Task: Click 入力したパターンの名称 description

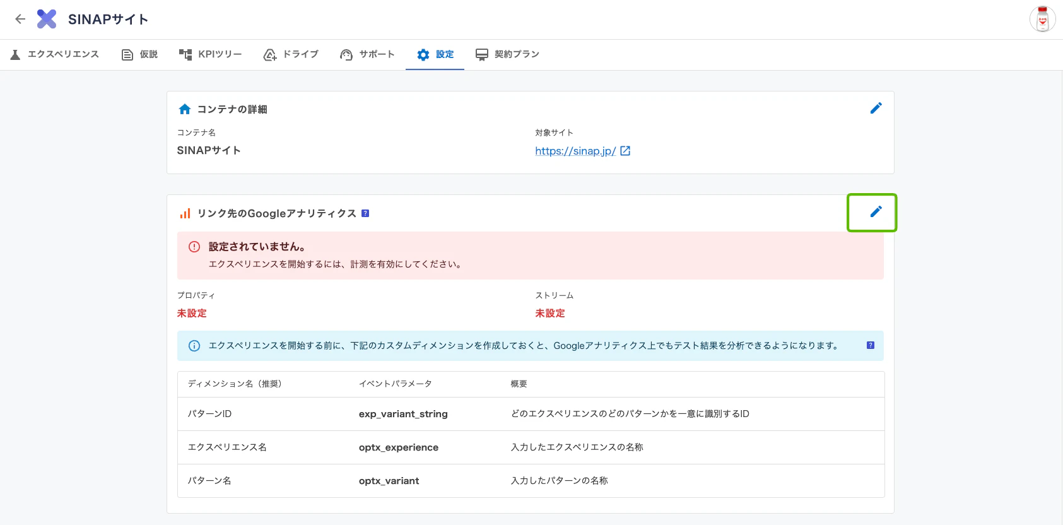Action: [x=560, y=481]
